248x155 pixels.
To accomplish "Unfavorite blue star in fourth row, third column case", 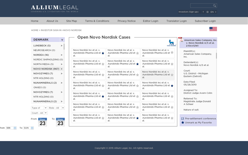I will (172, 86).
